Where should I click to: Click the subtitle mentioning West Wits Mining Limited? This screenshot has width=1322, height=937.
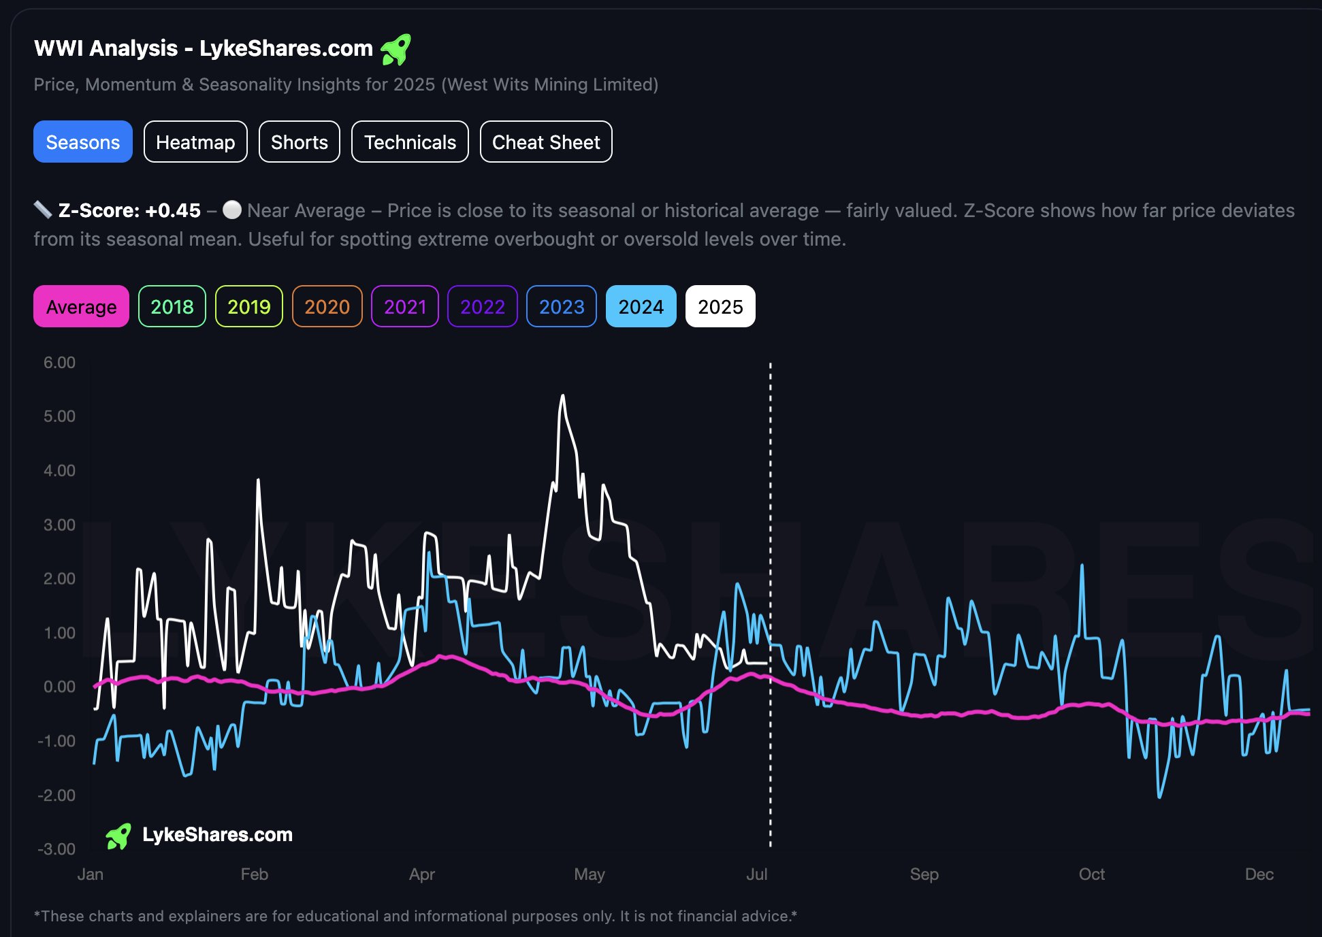[x=346, y=84]
